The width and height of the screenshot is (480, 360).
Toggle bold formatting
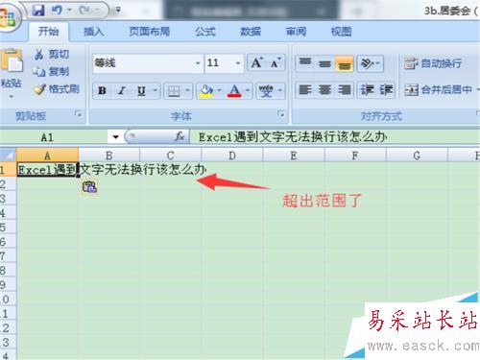click(103, 91)
